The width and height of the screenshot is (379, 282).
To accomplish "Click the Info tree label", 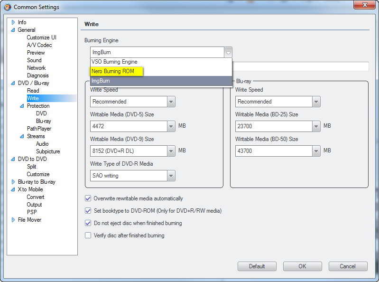I will click(22, 22).
